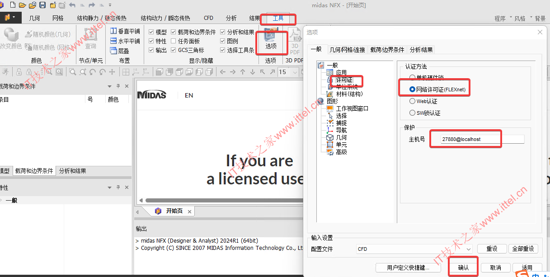
Task: Click the right arrow rotate-view icon
Action: pos(233,72)
